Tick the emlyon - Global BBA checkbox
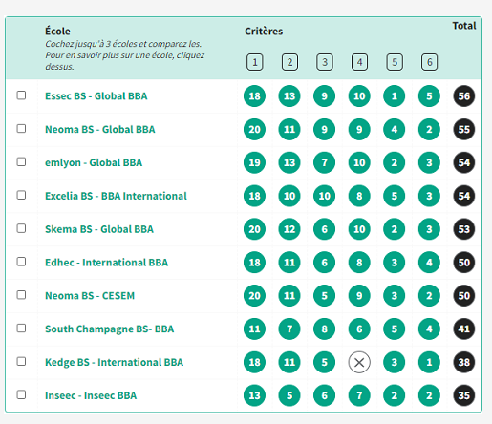Image resolution: width=492 pixels, height=424 pixels. pyautogui.click(x=21, y=161)
